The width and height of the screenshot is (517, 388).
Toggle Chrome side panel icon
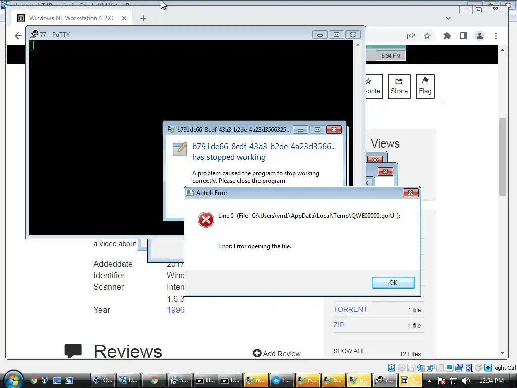463,36
